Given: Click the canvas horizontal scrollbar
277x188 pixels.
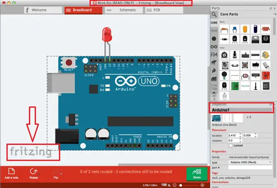Looking at the screenshot, I should click(x=163, y=165).
